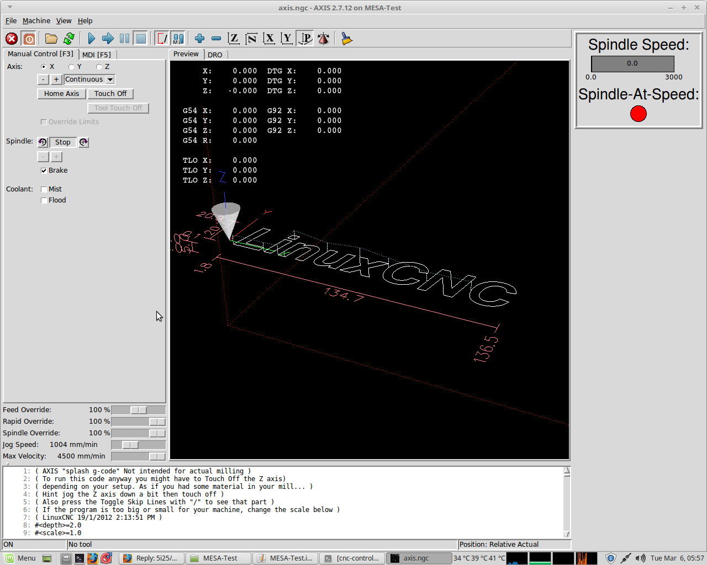Screen dimensions: 707x565
Task: Open the File menu
Action: pos(11,21)
